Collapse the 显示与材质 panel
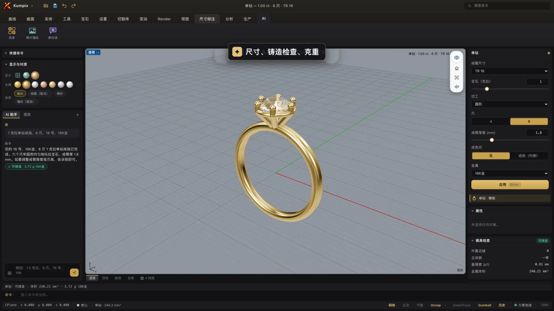The width and height of the screenshot is (554, 311). tap(42, 64)
